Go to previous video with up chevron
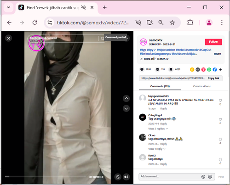The height and width of the screenshot is (185, 230). point(126,98)
